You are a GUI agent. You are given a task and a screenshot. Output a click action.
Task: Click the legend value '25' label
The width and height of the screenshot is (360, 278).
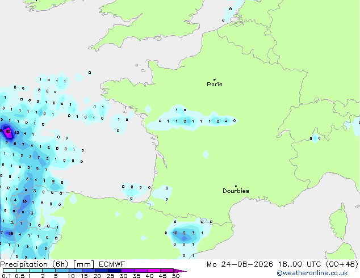pyautogui.click(x=110, y=276)
